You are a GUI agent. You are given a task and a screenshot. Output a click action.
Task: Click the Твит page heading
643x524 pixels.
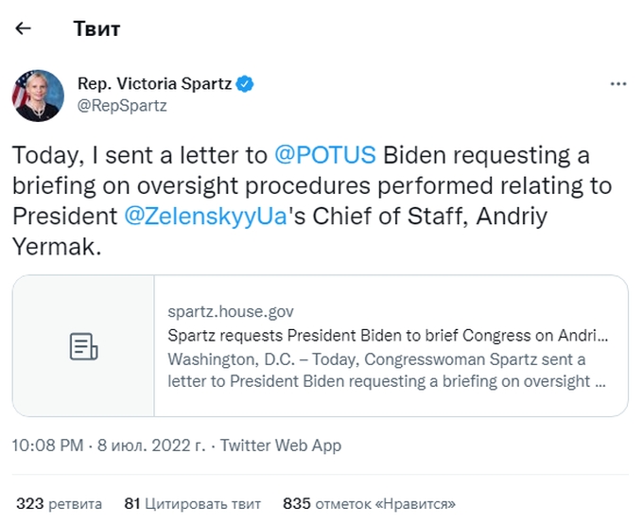96,28
